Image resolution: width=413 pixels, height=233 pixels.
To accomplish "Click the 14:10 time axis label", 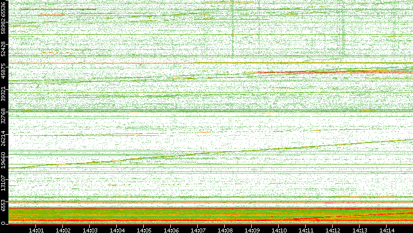I will pos(279,231).
